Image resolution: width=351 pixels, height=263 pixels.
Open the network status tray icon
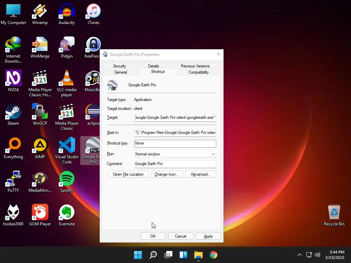pos(309,255)
